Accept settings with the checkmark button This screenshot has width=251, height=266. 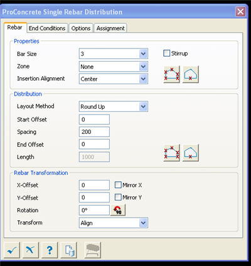[12, 250]
